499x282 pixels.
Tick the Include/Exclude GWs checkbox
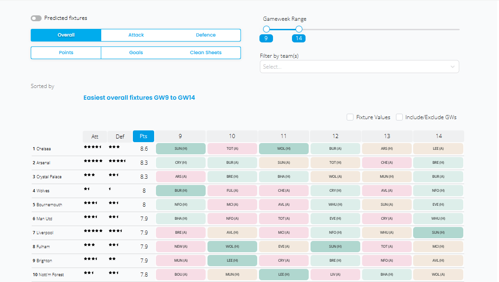click(x=399, y=117)
